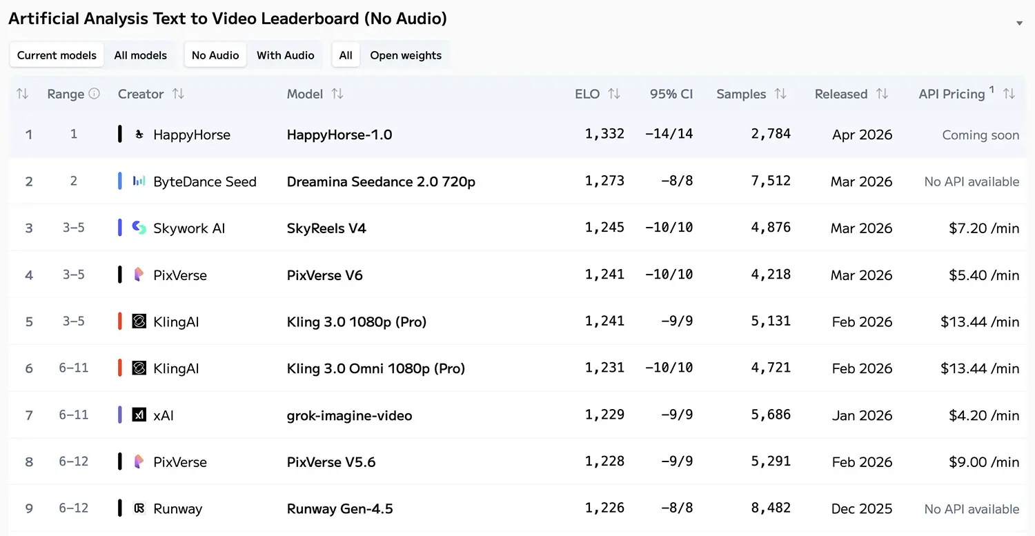The height and width of the screenshot is (536, 1035).
Task: Sort by ELO using its sort arrows
Action: coord(614,94)
